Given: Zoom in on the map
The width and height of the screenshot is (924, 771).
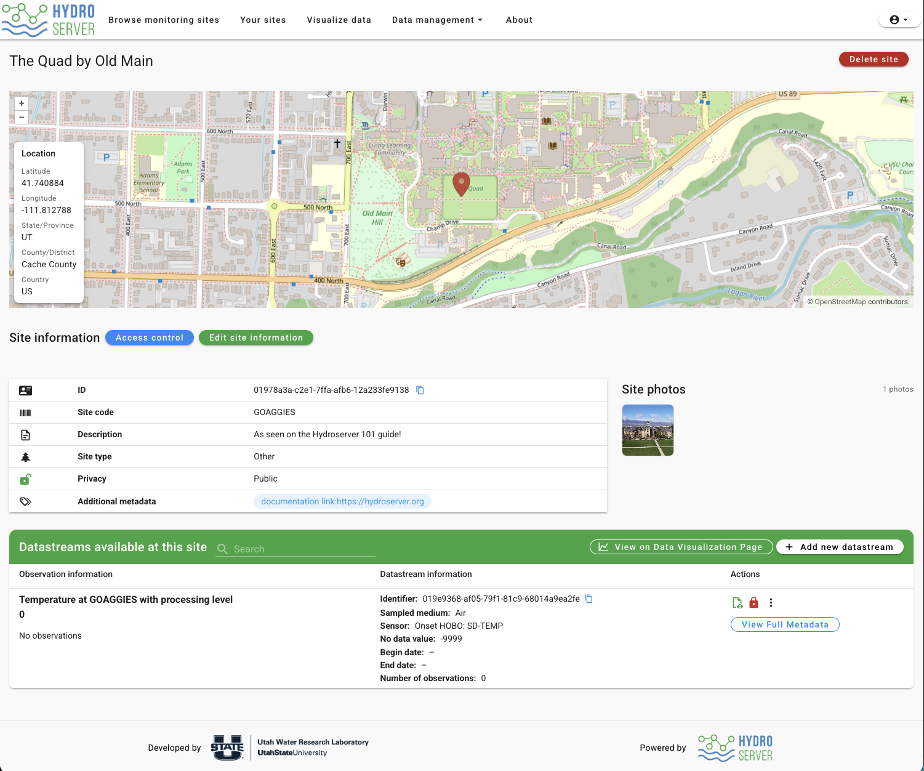Looking at the screenshot, I should pyautogui.click(x=22, y=103).
